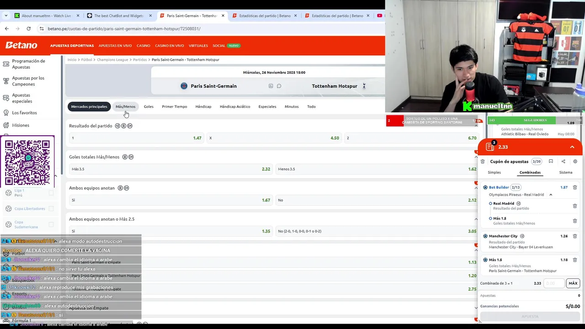Close the Paris Saint-Germain browser tab
The width and height of the screenshot is (585, 329).
(223, 16)
